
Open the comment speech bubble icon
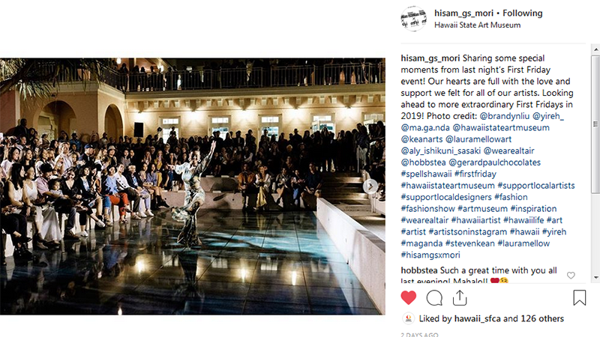[434, 298]
